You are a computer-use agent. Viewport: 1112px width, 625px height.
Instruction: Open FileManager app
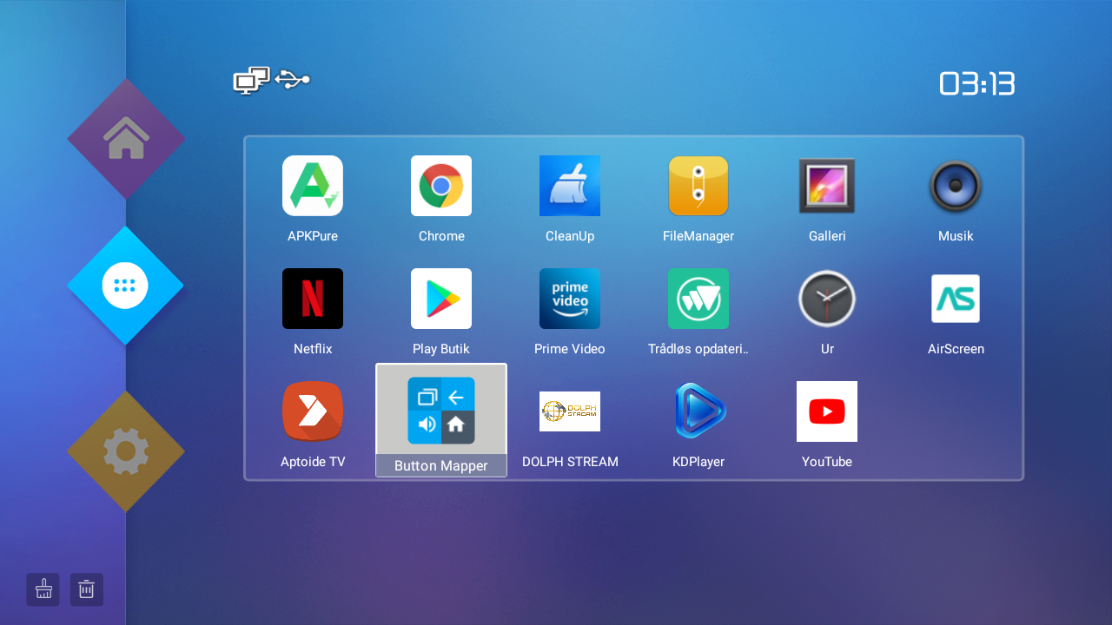click(698, 186)
